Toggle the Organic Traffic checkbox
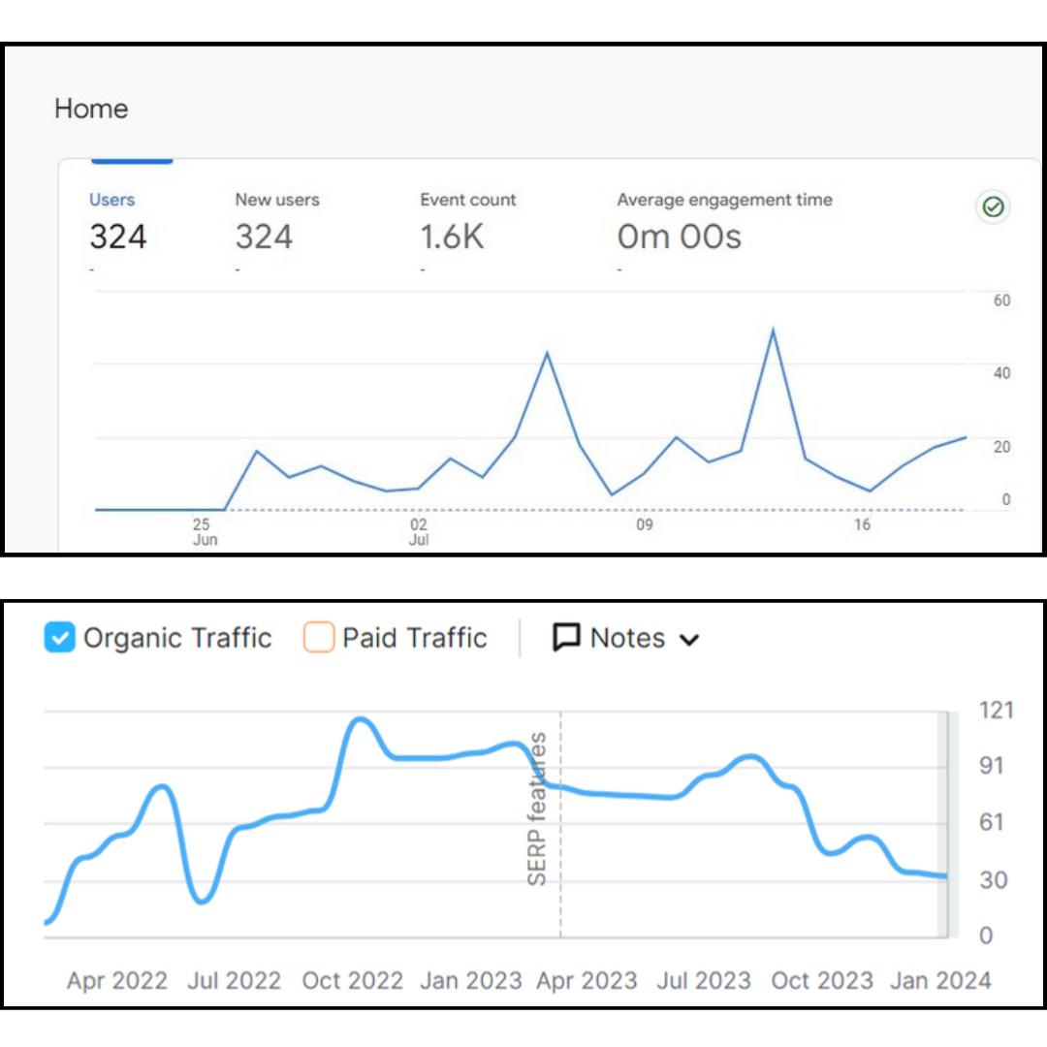Screen dimensions: 1047x1047 (59, 637)
